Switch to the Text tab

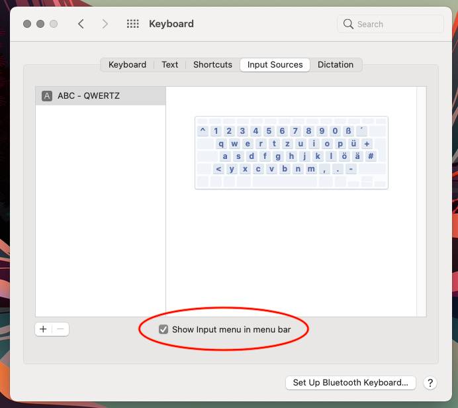point(169,65)
